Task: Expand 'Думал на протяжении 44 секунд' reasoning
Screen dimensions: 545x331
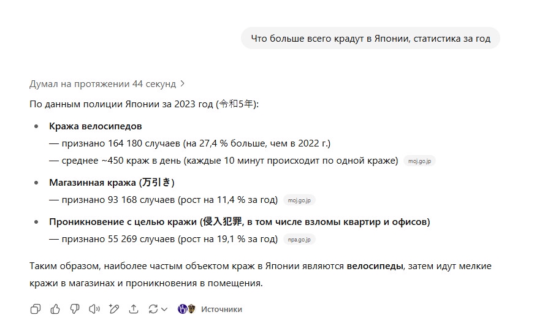Action: 107,84
